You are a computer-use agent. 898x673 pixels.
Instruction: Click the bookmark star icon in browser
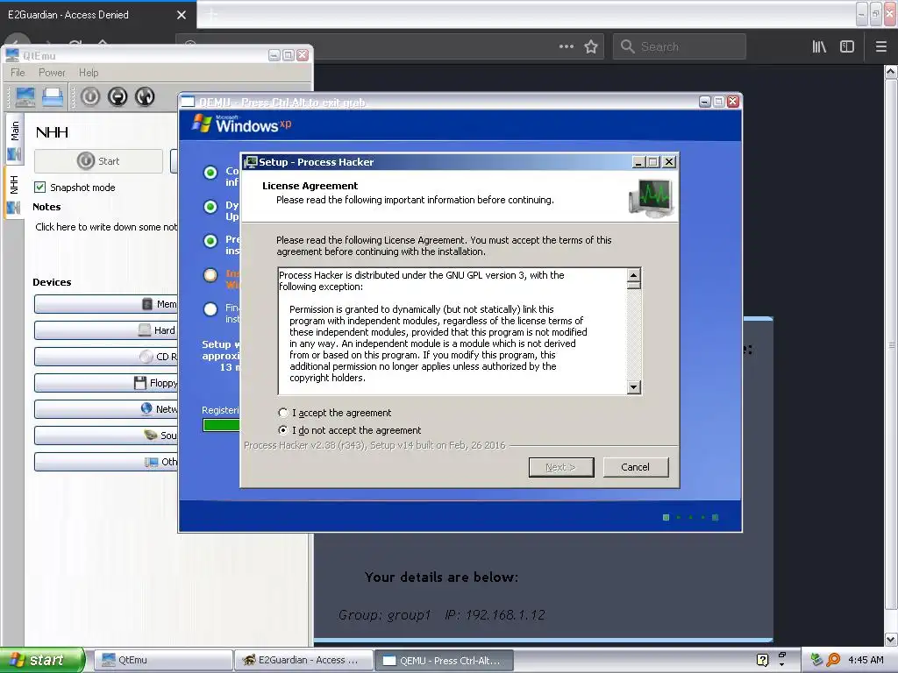591,46
